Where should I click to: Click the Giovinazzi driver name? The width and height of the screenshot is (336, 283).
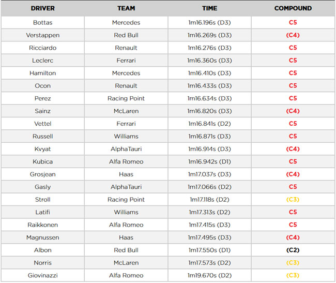[x=42, y=275]
